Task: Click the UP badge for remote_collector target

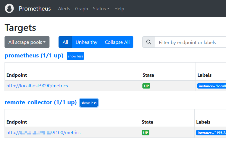Action: point(145,133)
